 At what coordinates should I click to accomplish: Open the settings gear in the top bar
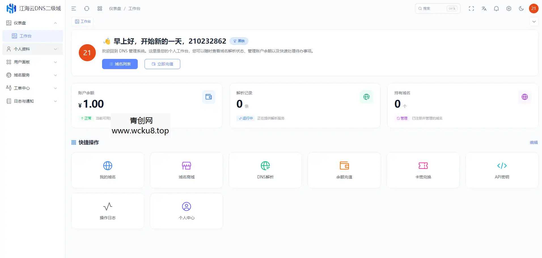(509, 8)
